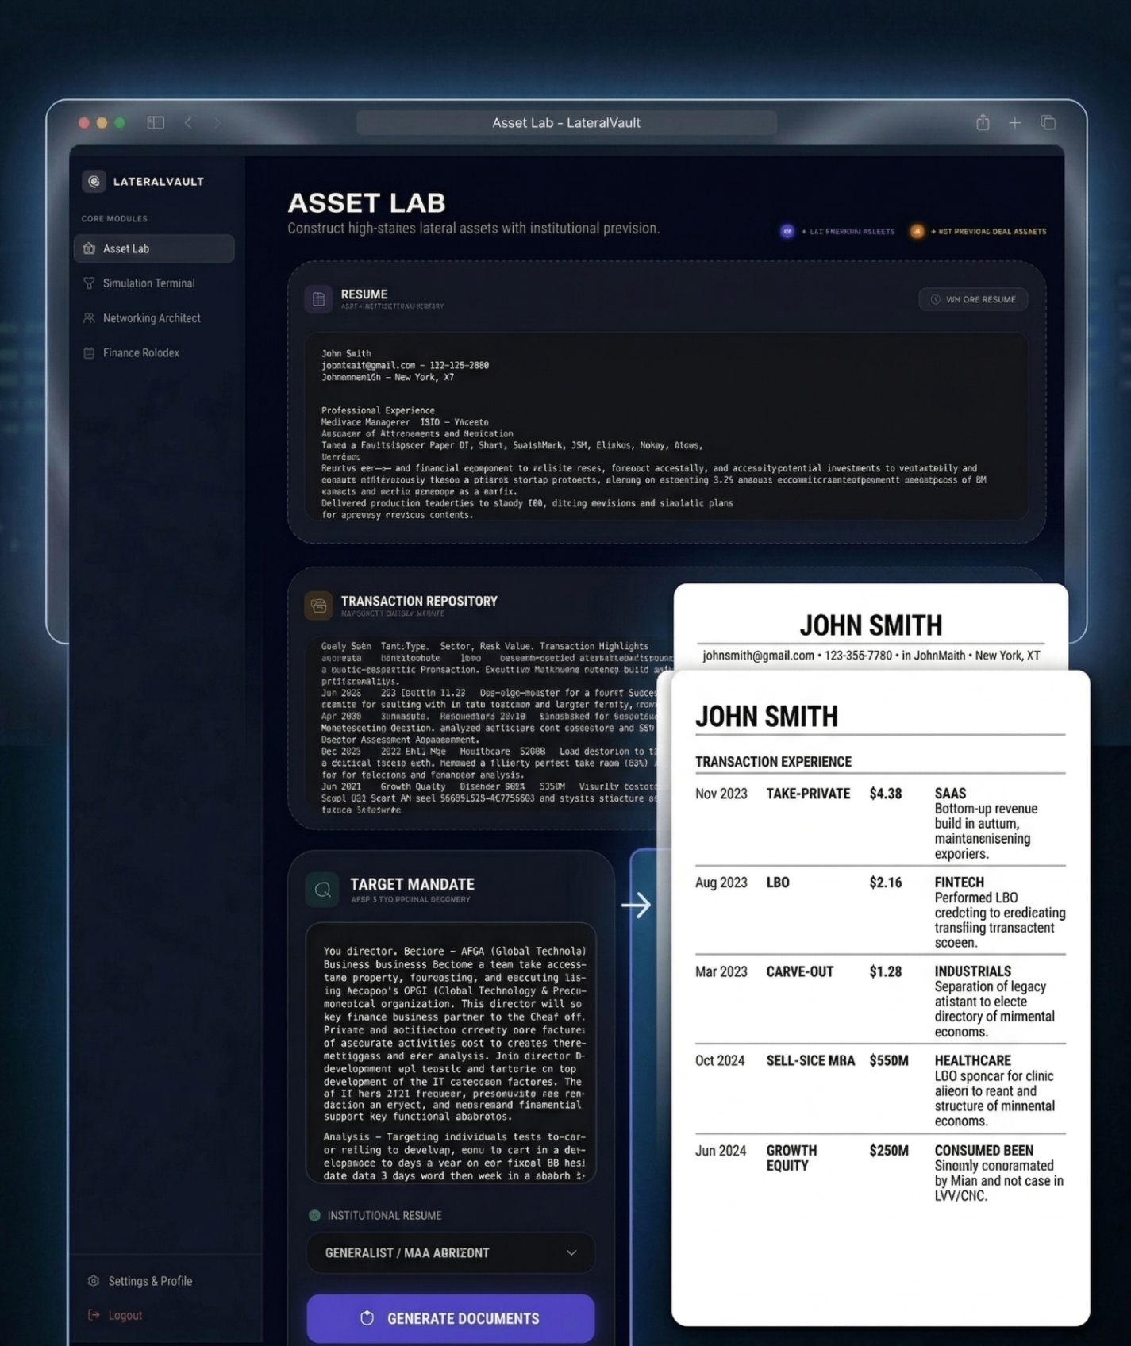The height and width of the screenshot is (1346, 1131).
Task: Toggle the browser sidebar panel icon
Action: pos(156,122)
